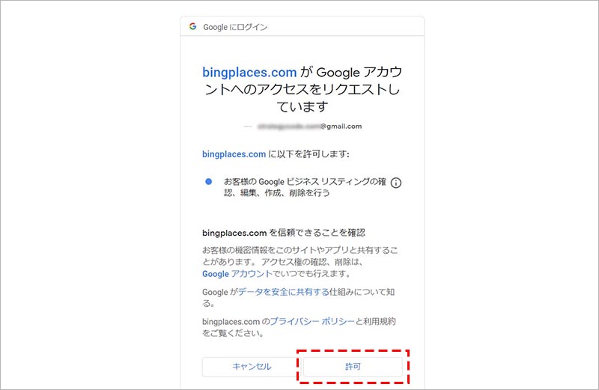Click the Google G logo
Image resolution: width=599 pixels, height=390 pixels.
pos(192,27)
